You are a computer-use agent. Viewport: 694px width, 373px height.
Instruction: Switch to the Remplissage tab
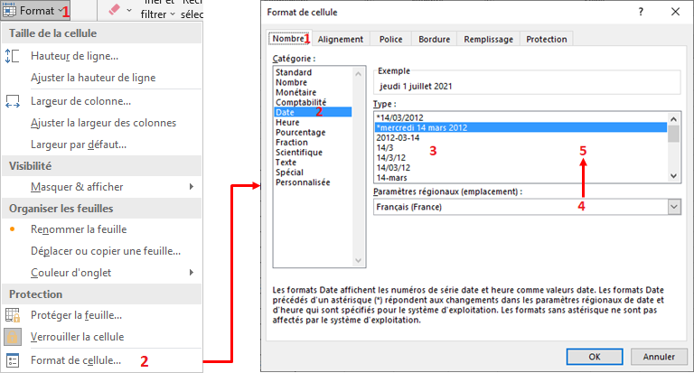point(488,39)
